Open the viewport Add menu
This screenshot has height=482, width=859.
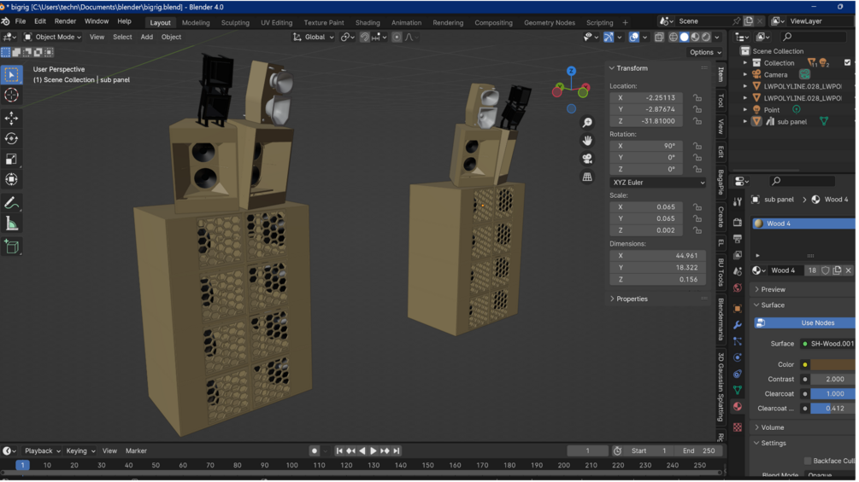click(x=147, y=38)
